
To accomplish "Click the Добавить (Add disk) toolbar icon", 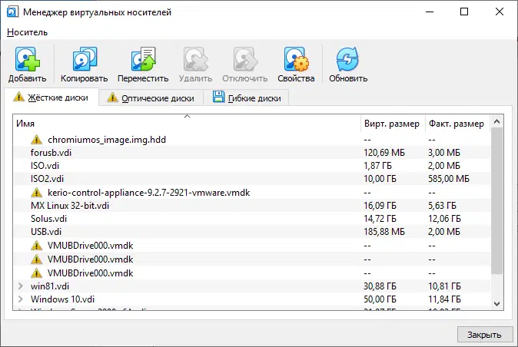I will pos(28,60).
